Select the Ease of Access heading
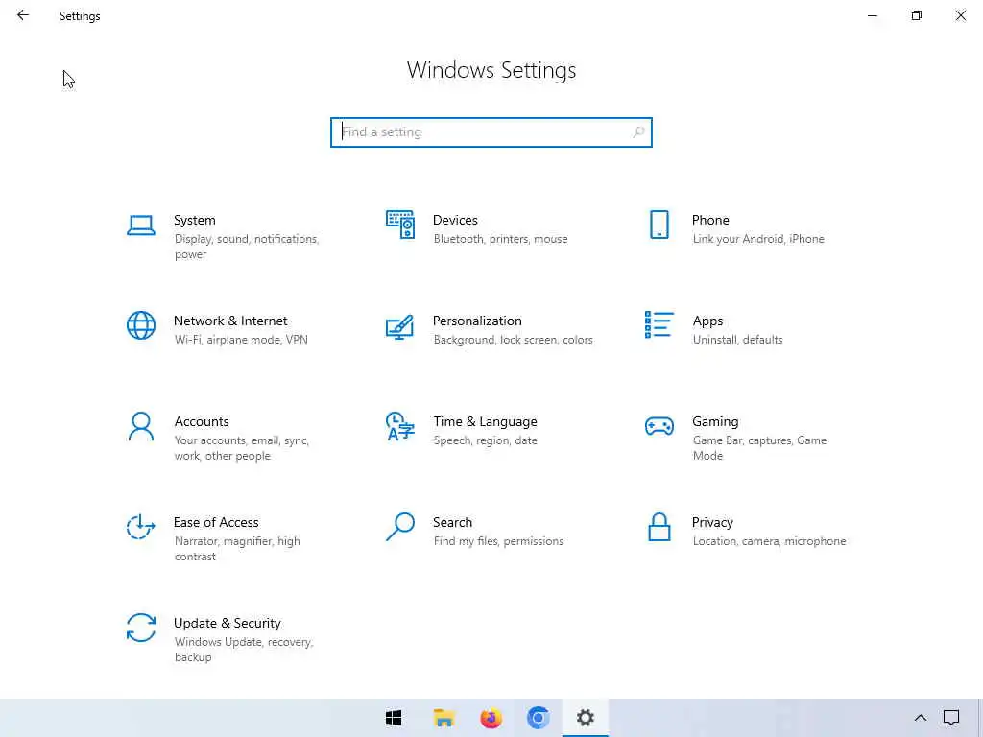The width and height of the screenshot is (983, 737). 216,522
